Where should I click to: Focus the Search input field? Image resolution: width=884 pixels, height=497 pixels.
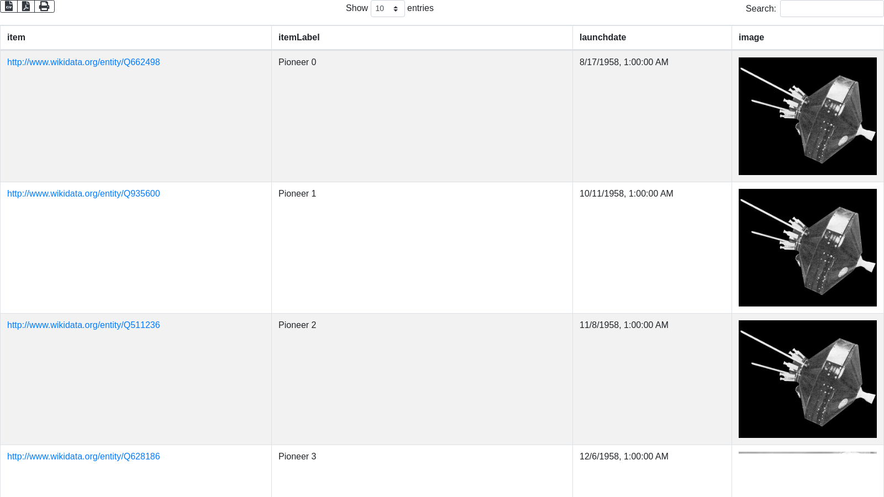[x=832, y=8]
